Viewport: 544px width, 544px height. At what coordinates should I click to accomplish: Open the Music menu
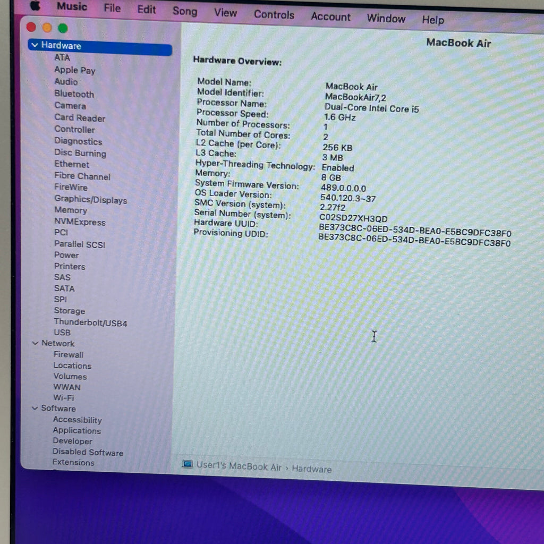click(72, 6)
